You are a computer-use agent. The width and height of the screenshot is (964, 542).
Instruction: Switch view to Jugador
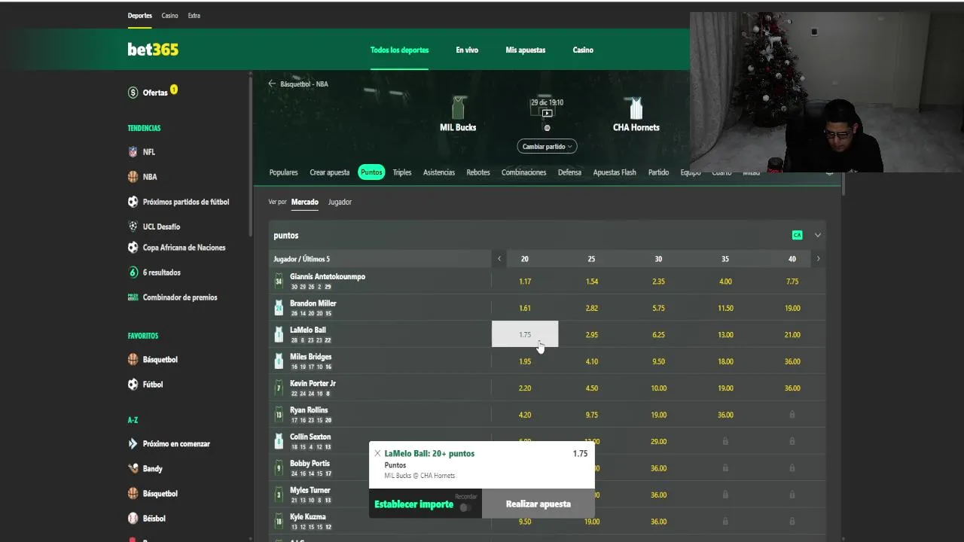340,202
